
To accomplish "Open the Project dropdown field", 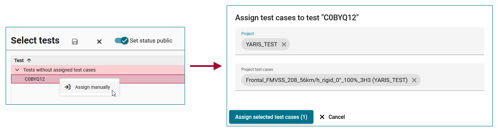I will [x=360, y=41].
